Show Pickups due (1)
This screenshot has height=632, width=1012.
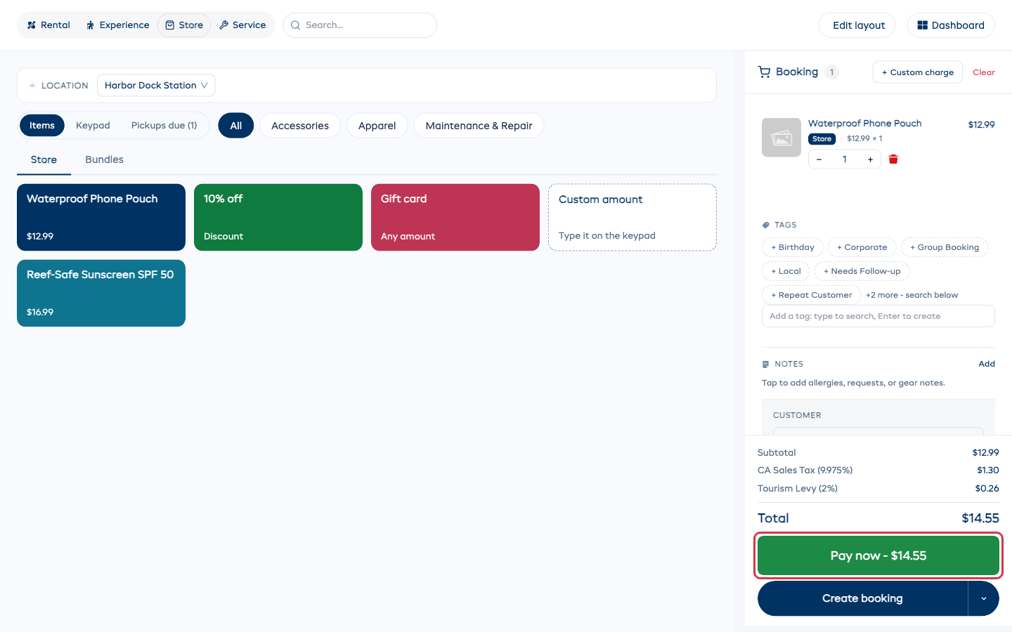pyautogui.click(x=164, y=126)
